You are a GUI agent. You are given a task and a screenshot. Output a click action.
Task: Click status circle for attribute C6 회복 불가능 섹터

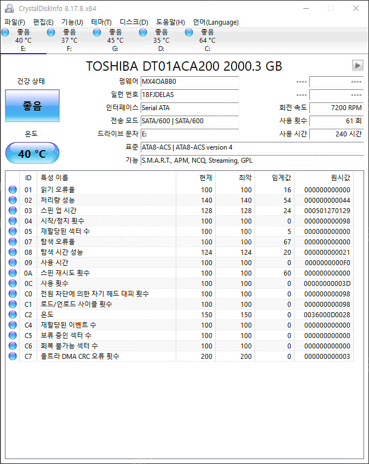click(13, 346)
